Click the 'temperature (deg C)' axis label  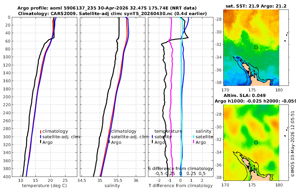point(44,186)
